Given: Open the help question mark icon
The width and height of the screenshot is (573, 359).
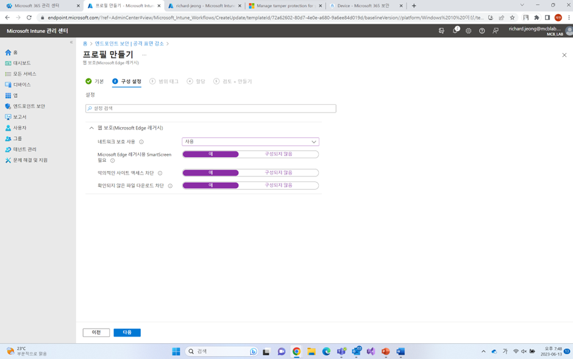Looking at the screenshot, I should tap(482, 31).
